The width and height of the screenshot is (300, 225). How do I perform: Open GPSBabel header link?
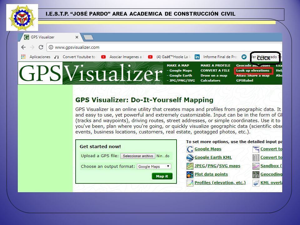pos(245,80)
